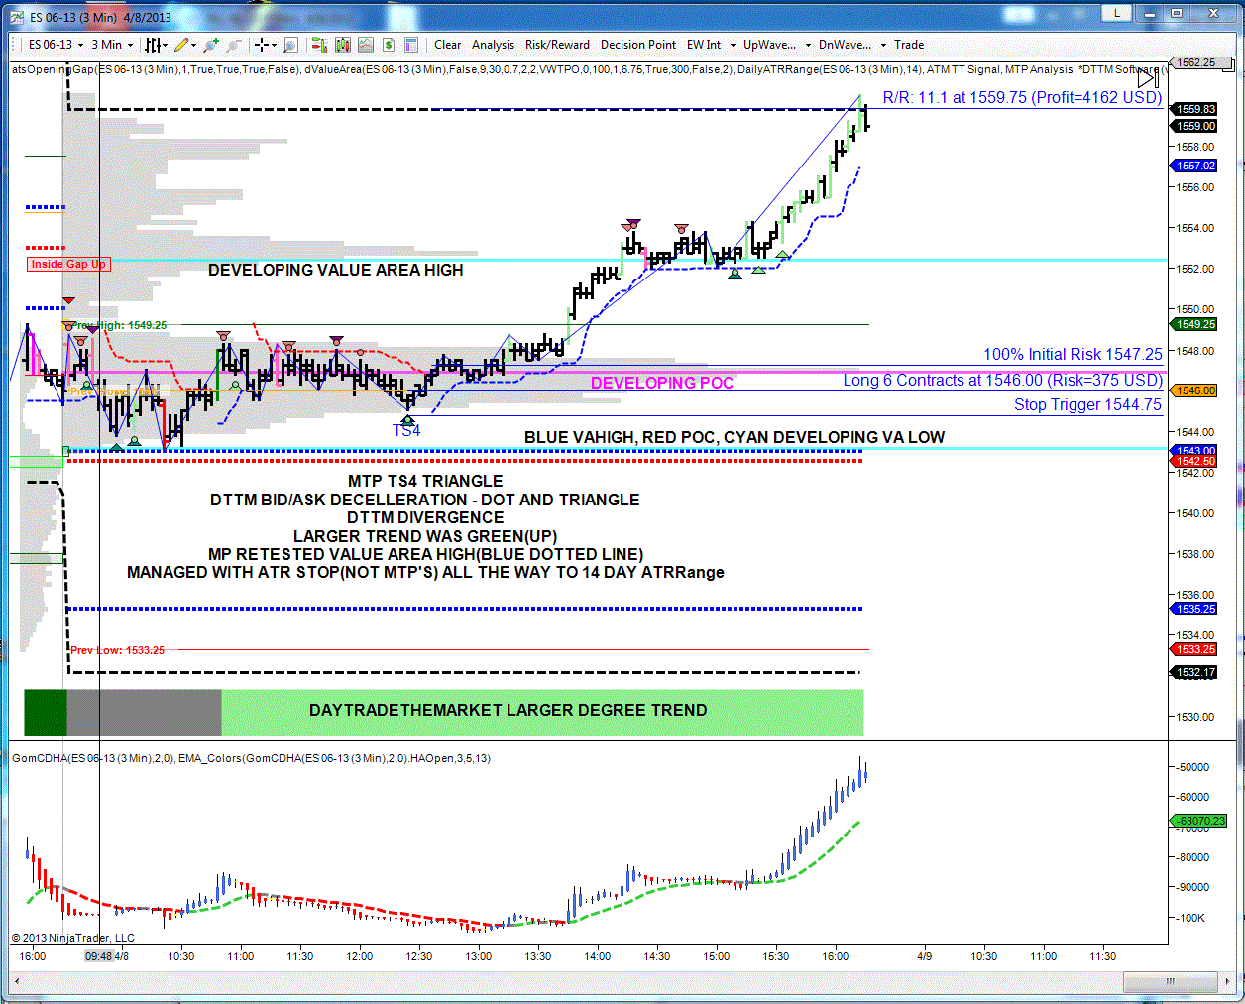
Task: Open the data box magnifier icon
Action: pyautogui.click(x=290, y=45)
